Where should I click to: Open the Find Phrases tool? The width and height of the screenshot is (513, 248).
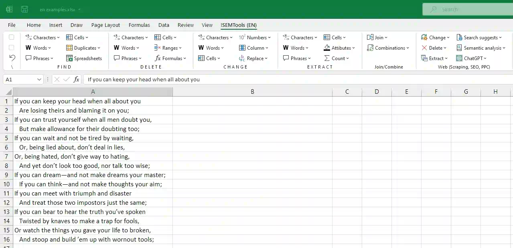pyautogui.click(x=39, y=58)
